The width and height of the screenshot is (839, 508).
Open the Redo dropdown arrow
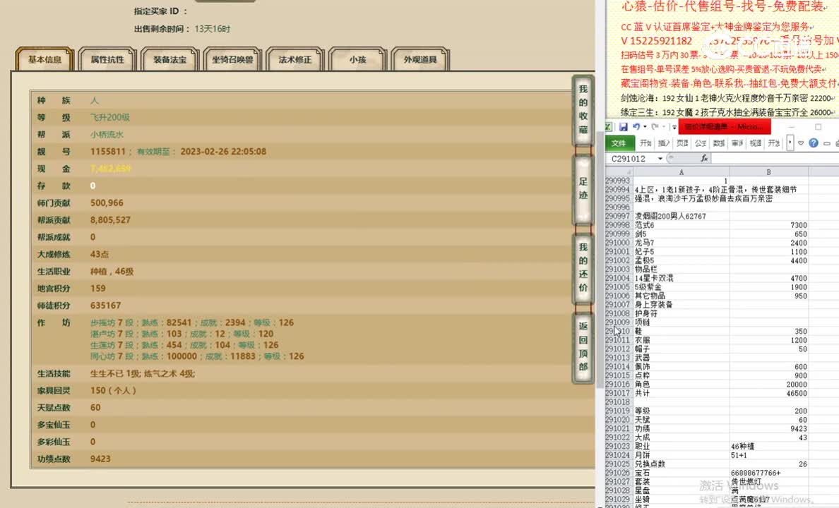click(x=663, y=126)
